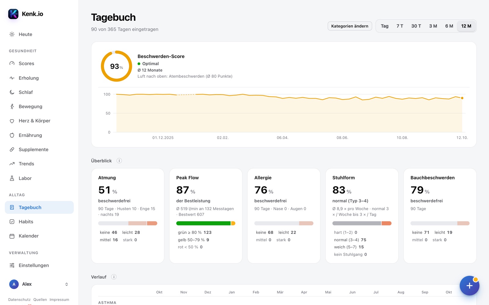Open Habits in the sidebar

tap(39, 222)
